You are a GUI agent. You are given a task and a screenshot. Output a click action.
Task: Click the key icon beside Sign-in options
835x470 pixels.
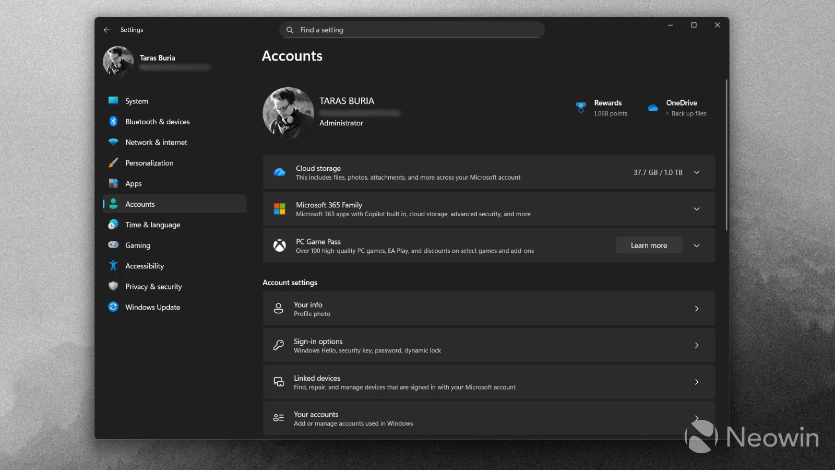click(x=278, y=345)
